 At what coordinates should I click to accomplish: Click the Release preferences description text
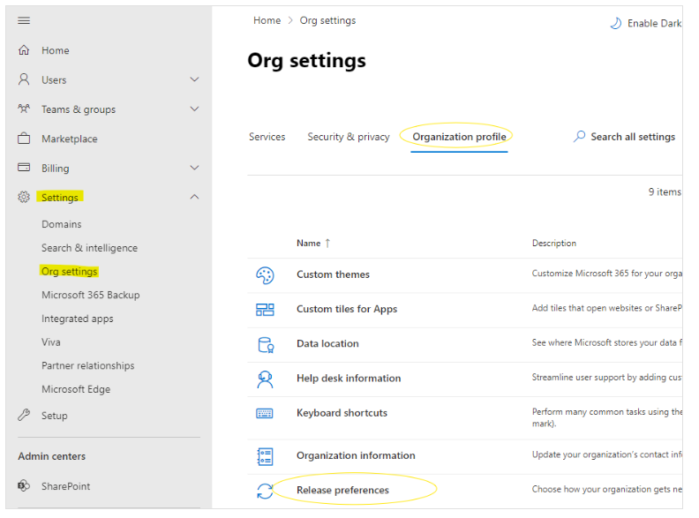[606, 490]
